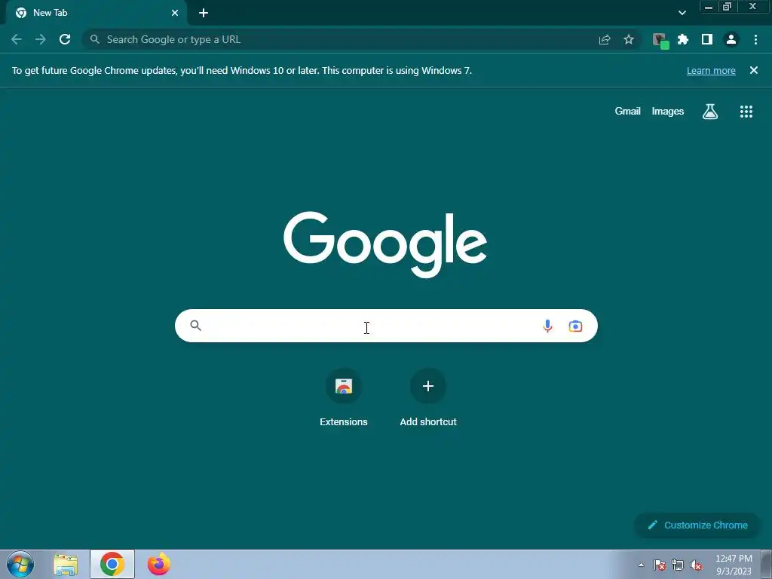
Task: Go back using the back arrow
Action: point(17,39)
